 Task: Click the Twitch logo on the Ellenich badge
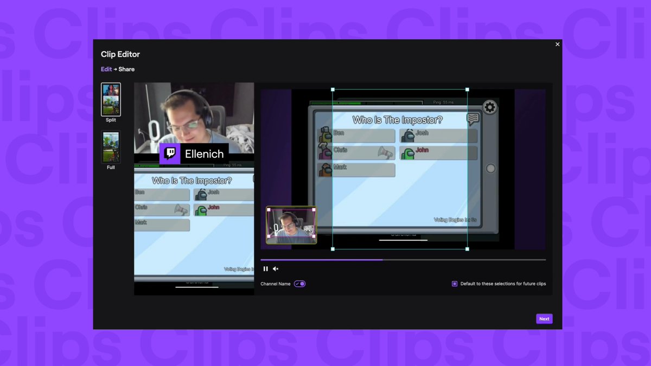point(170,153)
